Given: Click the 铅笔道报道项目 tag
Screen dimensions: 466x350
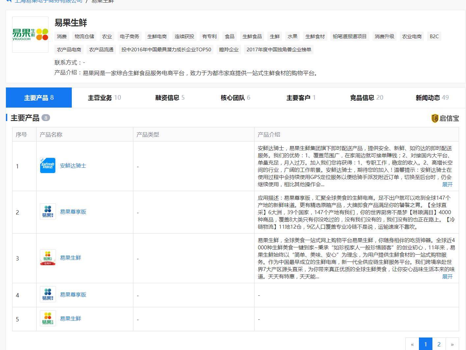Looking at the screenshot, I should click(350, 36).
